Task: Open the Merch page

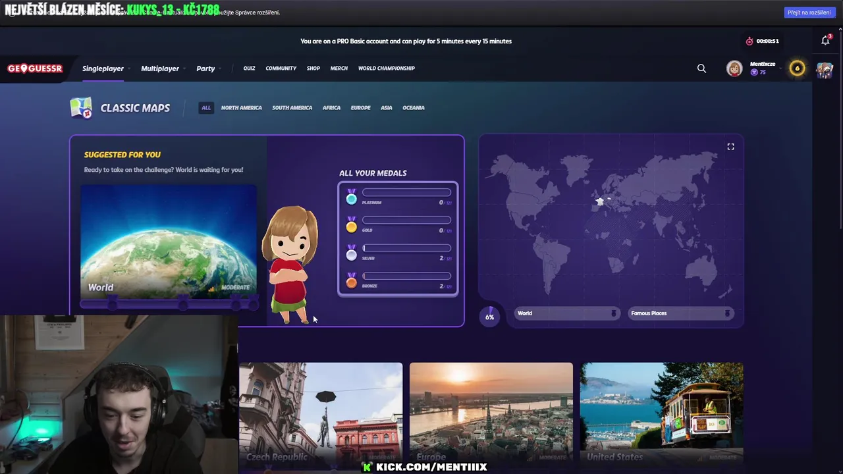Action: [x=339, y=68]
